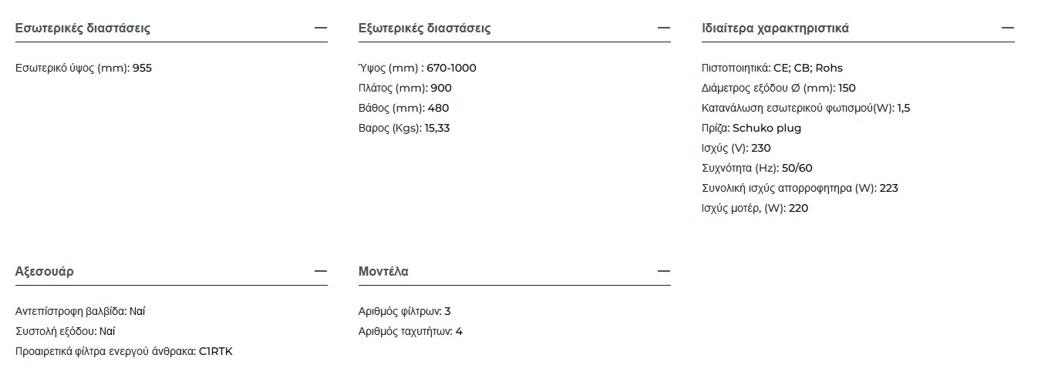The height and width of the screenshot is (375, 1041).
Task: Click the Εξωτερικές διαστάσεις heading
Action: tap(424, 28)
